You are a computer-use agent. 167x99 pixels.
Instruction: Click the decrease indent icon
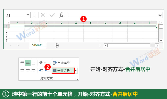41,71
